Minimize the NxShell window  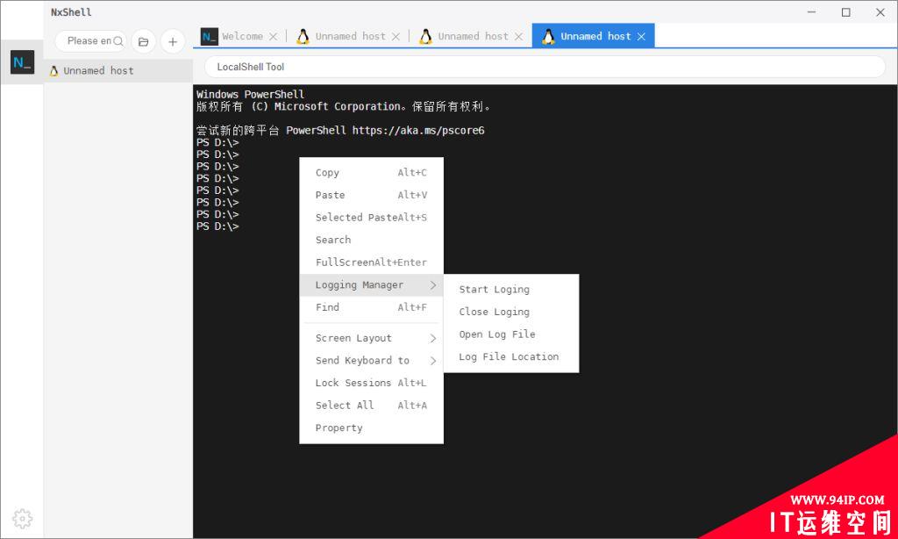811,12
